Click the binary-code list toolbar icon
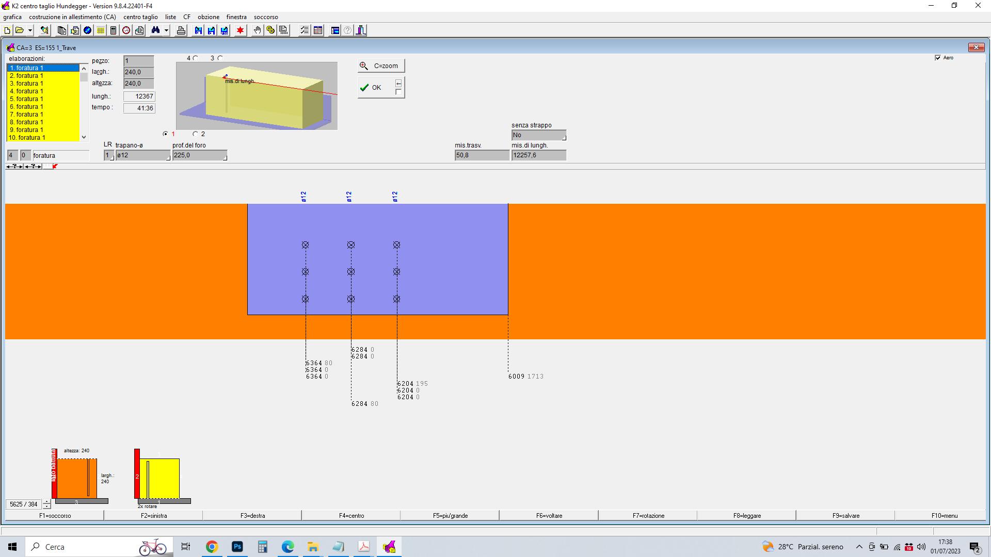 (283, 30)
